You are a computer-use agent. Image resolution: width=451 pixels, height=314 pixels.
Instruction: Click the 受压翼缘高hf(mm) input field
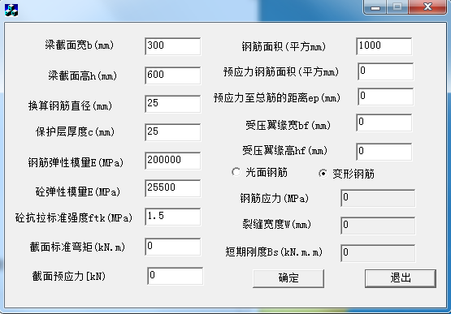click(x=384, y=152)
